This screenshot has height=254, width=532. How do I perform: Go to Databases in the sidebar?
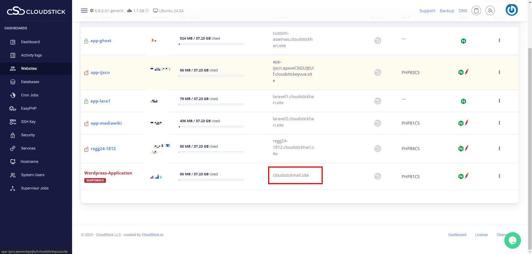(x=30, y=82)
